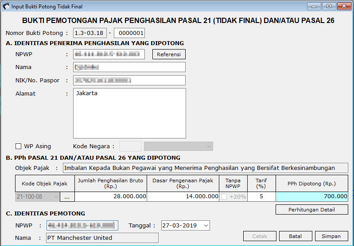This screenshot has height=246, width=354.
Task: Click the Nama recipient input field
Action: (x=129, y=67)
